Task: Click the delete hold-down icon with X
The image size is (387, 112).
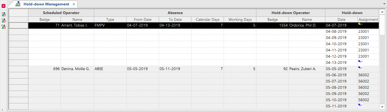Action: tap(4, 20)
